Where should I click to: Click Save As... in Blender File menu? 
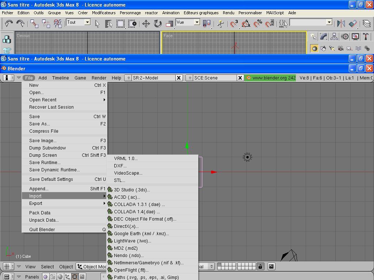click(x=64, y=124)
